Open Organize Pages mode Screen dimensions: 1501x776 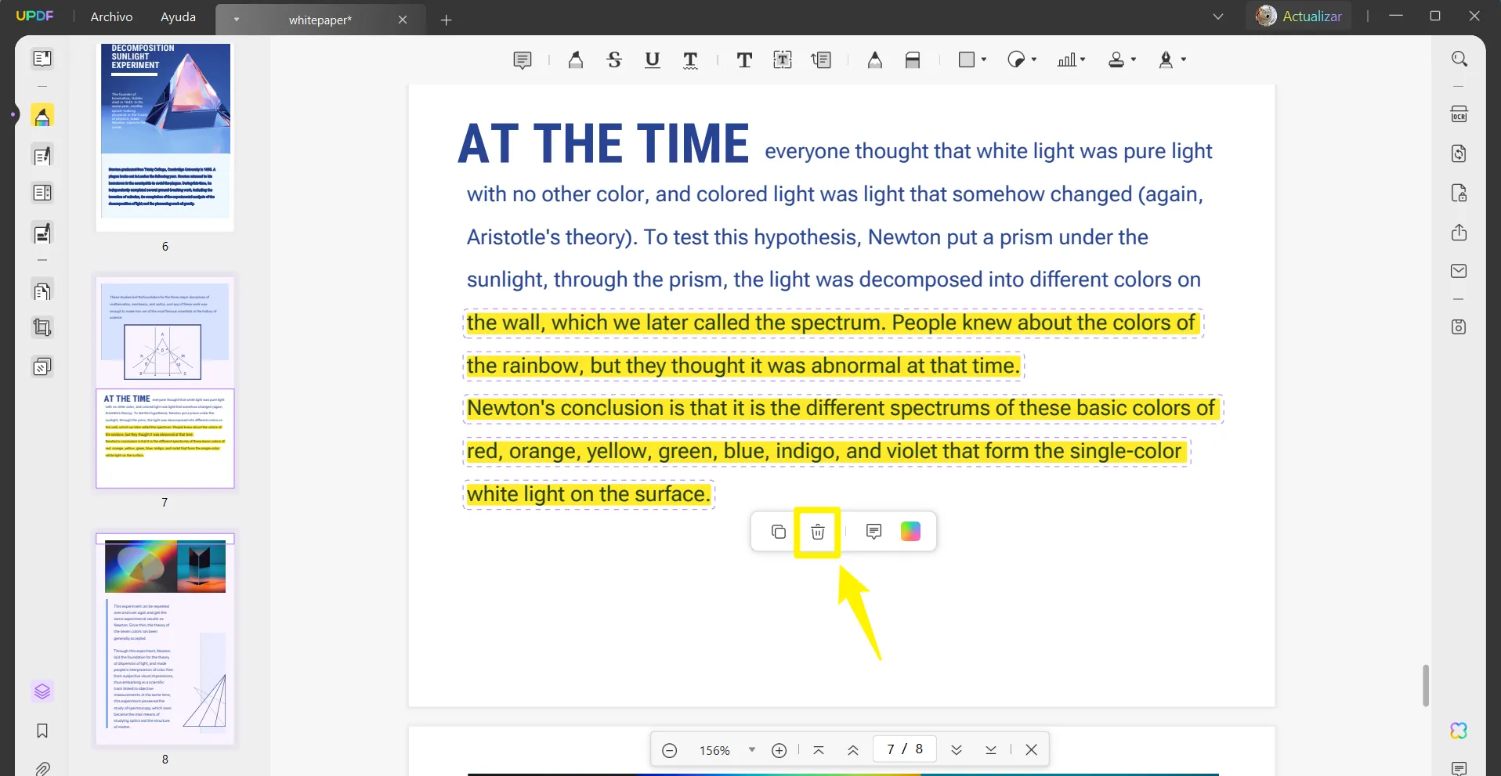tap(42, 291)
